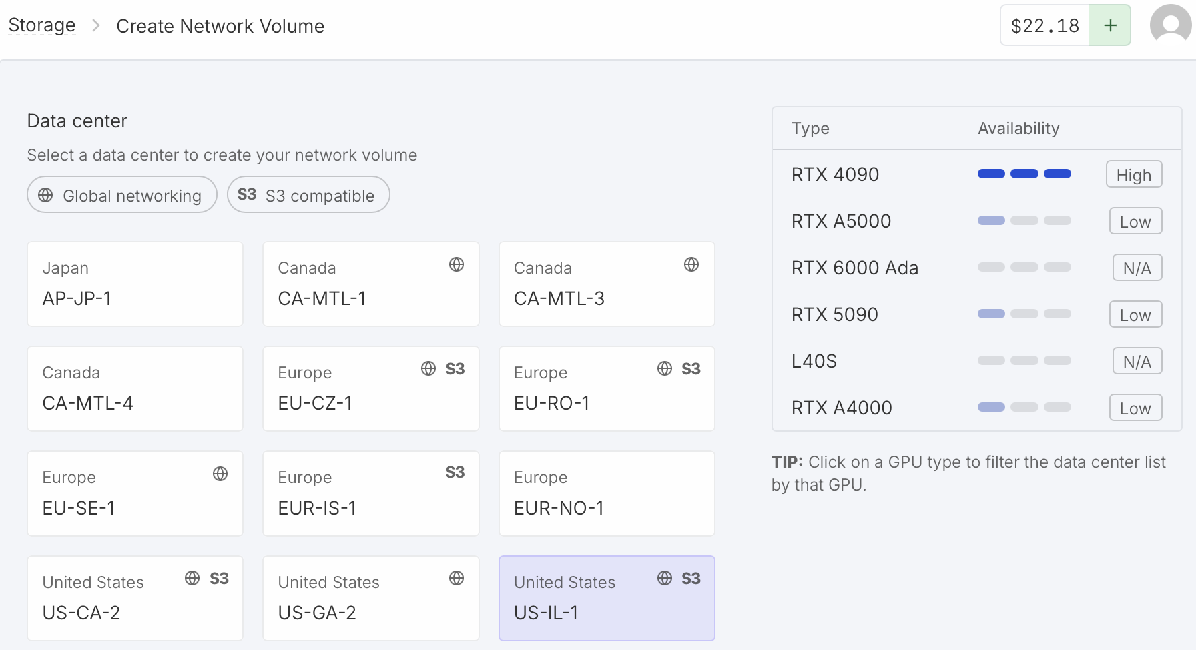The height and width of the screenshot is (650, 1196).
Task: Click the L40S GPU type row
Action: (814, 361)
